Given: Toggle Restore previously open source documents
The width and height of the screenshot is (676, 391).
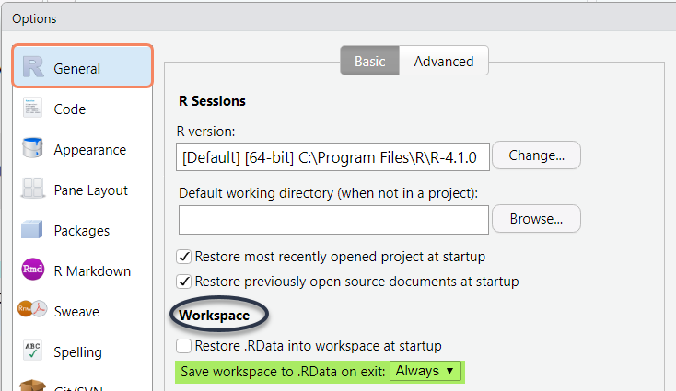Looking at the screenshot, I should click(184, 282).
